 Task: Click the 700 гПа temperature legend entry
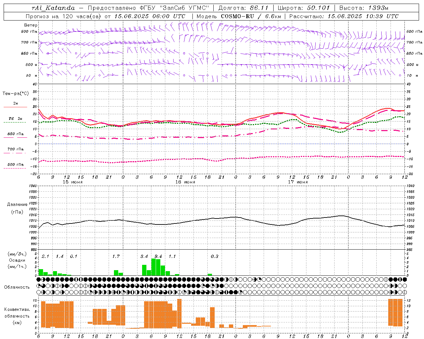tap(16, 149)
